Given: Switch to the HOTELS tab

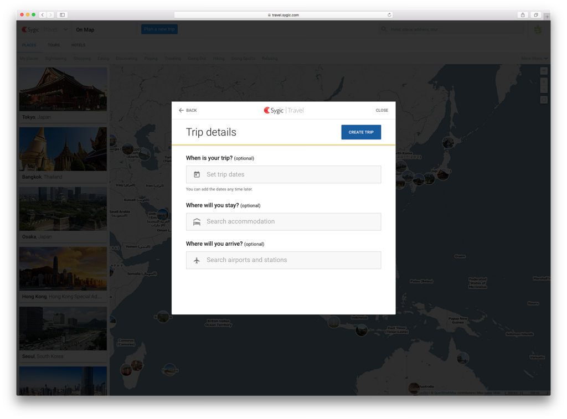Looking at the screenshot, I should [78, 45].
